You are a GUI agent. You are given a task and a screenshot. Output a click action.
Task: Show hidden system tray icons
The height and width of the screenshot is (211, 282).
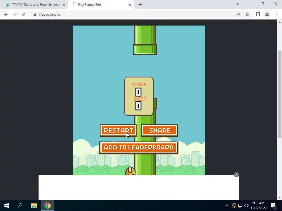[227, 206]
